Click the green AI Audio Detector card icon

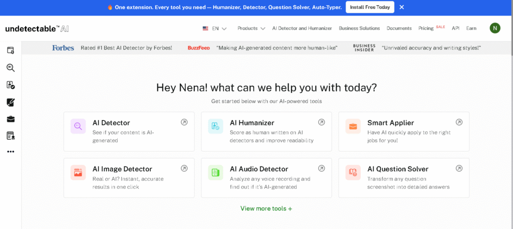[x=215, y=172]
